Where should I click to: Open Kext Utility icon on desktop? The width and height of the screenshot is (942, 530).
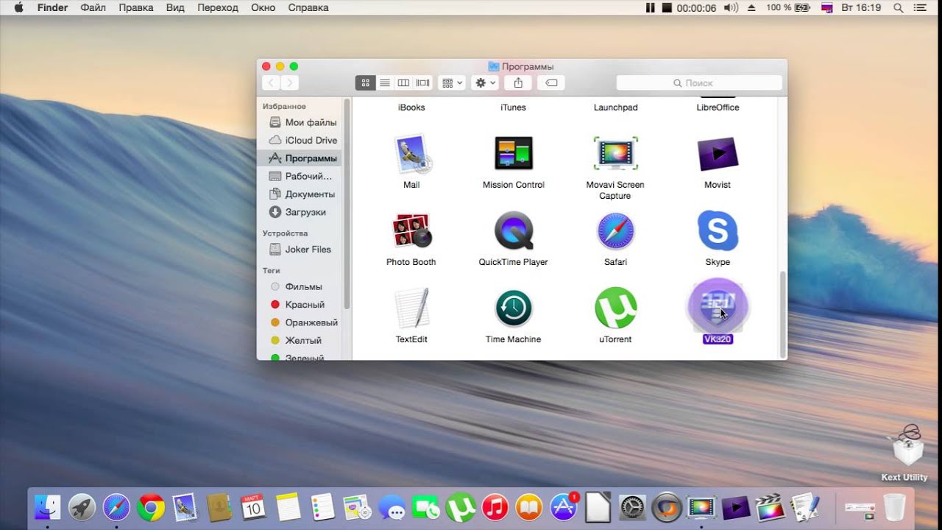click(x=904, y=445)
